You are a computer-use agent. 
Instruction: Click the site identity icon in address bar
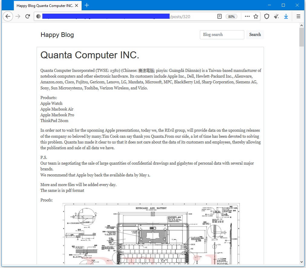pos(38,16)
